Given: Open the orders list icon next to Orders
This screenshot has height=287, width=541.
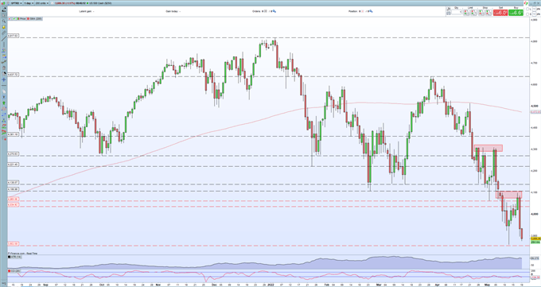Looking at the screenshot, I should click(x=274, y=11).
